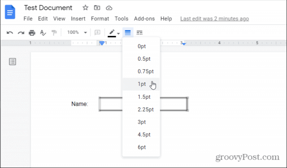Check cloud save status icon
287x168 pixels.
109,8
